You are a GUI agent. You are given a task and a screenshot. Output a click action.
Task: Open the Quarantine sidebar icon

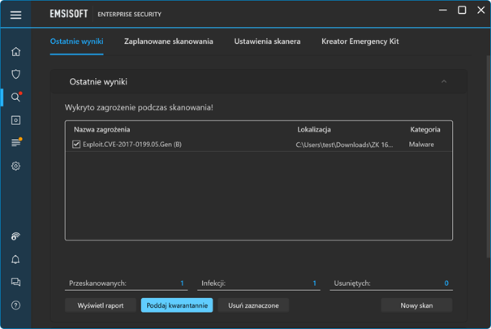tap(15, 120)
